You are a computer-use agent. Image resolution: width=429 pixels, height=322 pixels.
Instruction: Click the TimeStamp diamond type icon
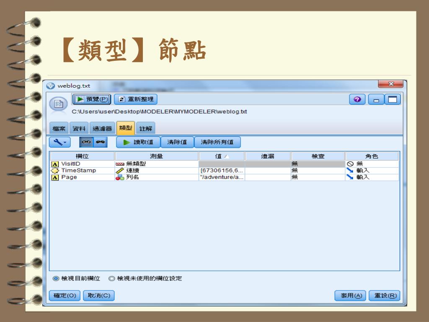[x=55, y=171]
